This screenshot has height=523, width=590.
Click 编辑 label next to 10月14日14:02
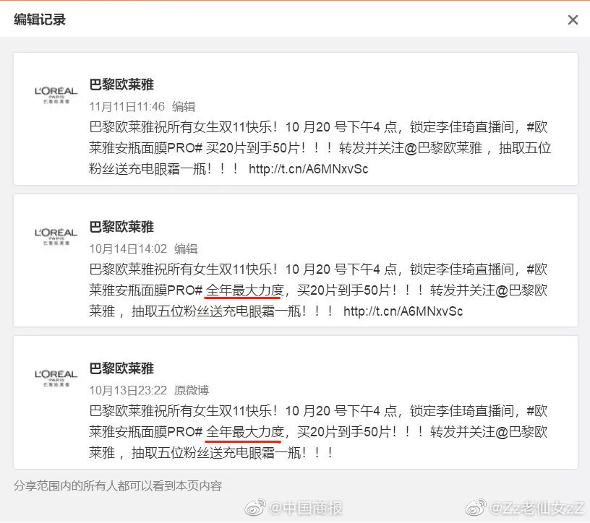coord(186,248)
